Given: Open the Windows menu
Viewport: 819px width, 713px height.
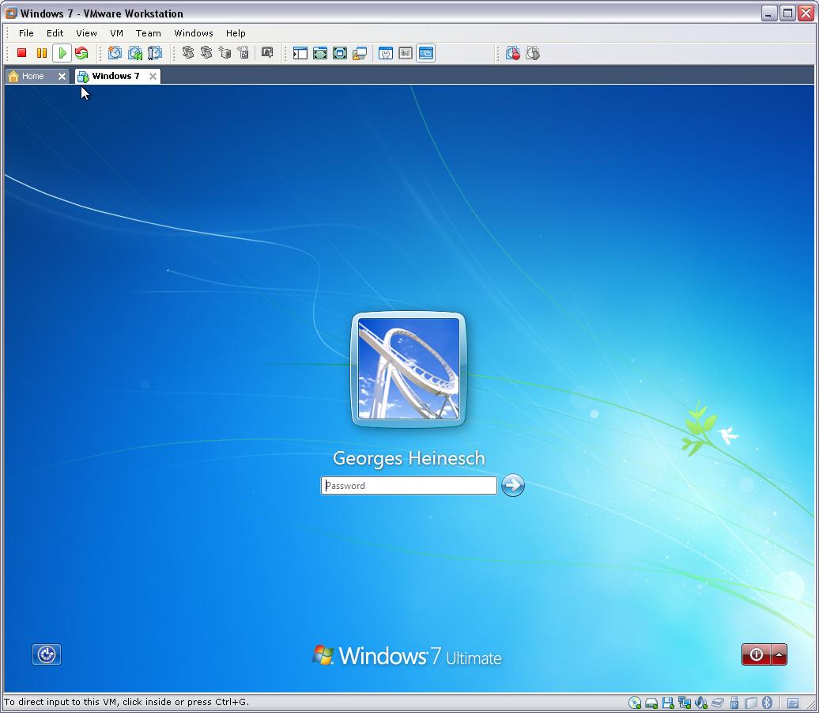Looking at the screenshot, I should (194, 33).
